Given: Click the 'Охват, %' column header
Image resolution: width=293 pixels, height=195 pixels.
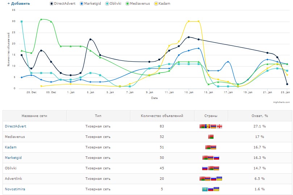Looking at the screenshot, I should pos(260,116).
